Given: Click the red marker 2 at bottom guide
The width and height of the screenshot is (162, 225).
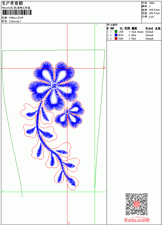Looking at the screenshot, I should click(69, 223).
